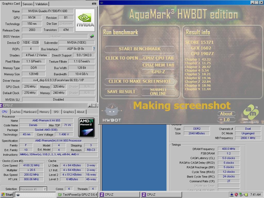Screen dimensions: 264x198
Task: Click the AMD Phenom II logo in CPU-Z
Action: [87, 127]
